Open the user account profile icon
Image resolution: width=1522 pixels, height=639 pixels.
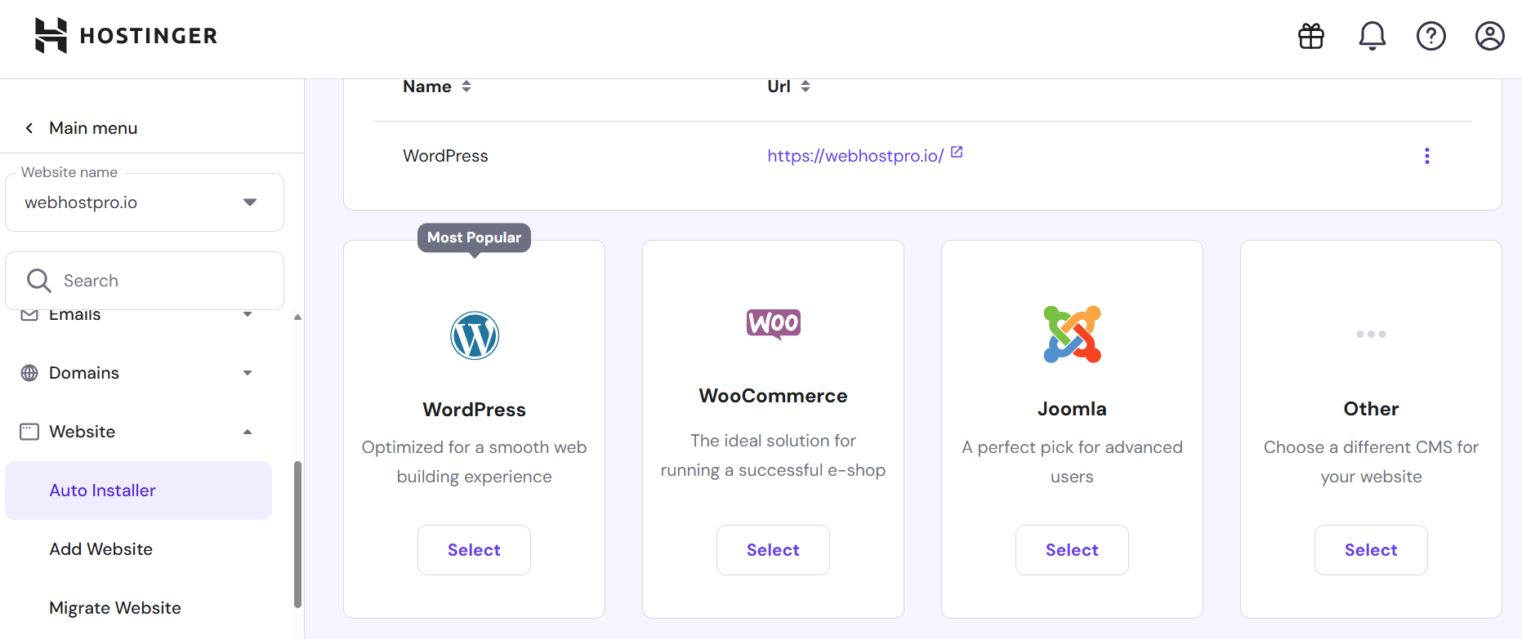tap(1490, 36)
